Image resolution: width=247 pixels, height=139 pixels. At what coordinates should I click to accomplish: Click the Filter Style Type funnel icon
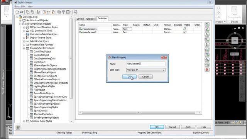63,12
